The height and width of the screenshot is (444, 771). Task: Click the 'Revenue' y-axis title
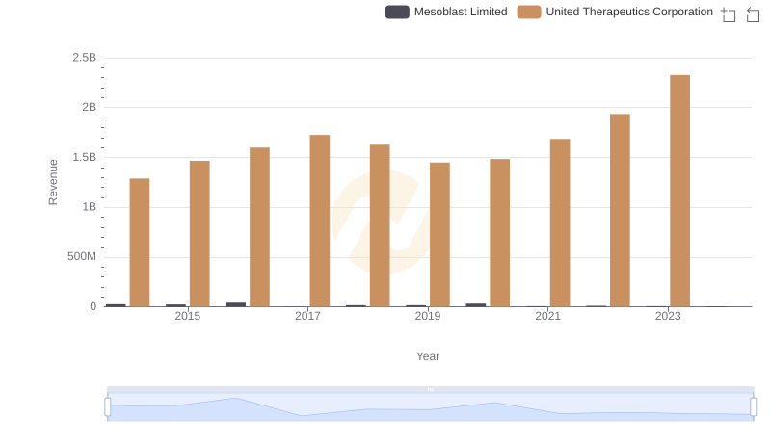tap(53, 182)
